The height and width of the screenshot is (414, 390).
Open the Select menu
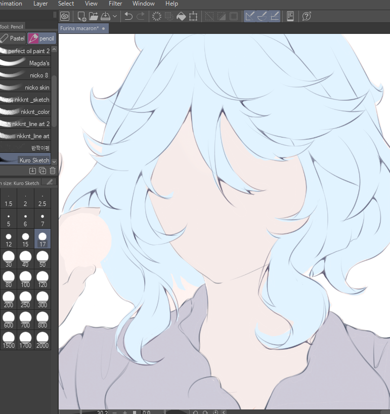point(66,4)
